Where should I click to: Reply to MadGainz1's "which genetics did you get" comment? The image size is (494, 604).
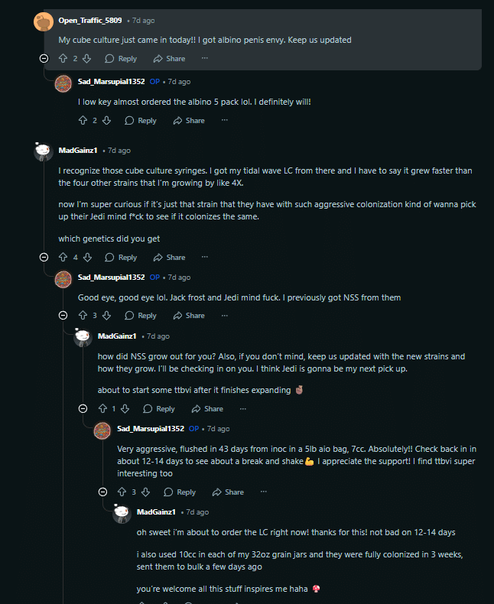[x=121, y=257]
